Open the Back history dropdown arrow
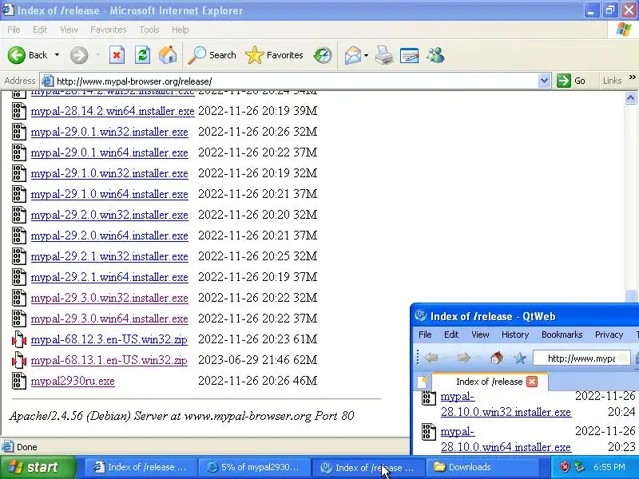Screen dimensions: 639x479 coord(57,55)
